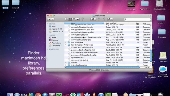Click question mark icon beside Cover Flow button
The image size is (170, 96).
83,19
